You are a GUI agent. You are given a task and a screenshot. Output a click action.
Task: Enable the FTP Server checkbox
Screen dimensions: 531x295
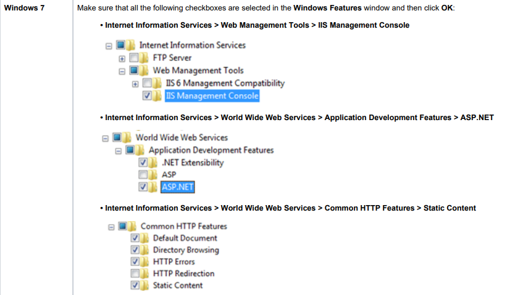(134, 58)
